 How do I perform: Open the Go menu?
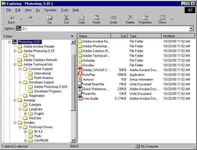[x=38, y=10]
